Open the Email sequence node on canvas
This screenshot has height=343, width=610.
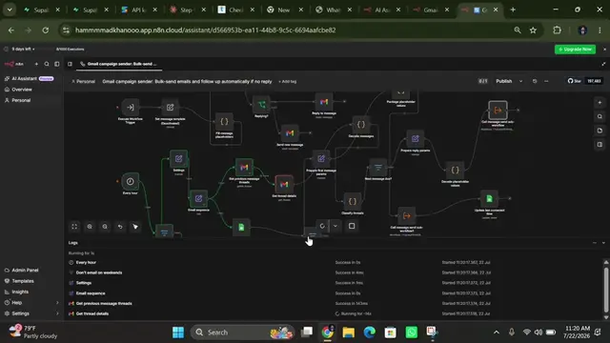[x=198, y=198]
